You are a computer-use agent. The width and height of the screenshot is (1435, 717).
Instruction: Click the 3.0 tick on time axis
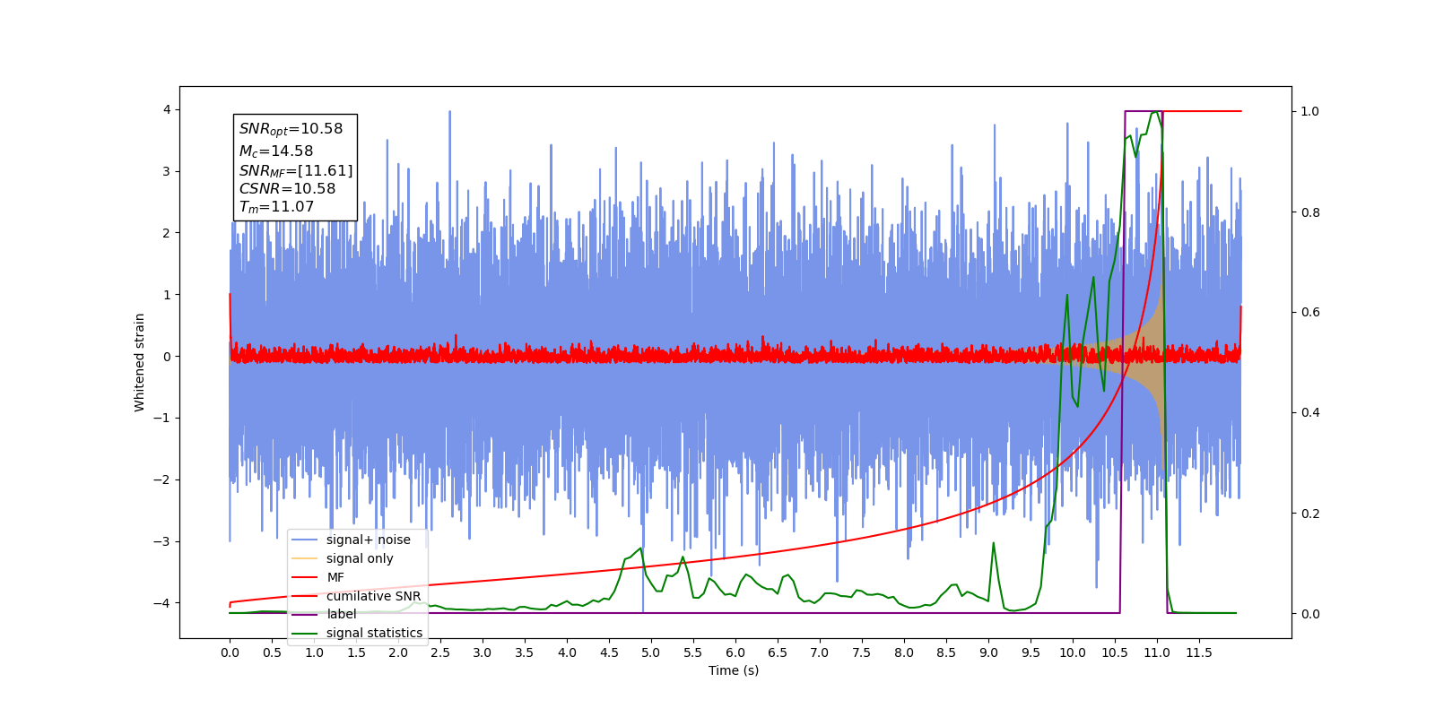click(x=483, y=652)
